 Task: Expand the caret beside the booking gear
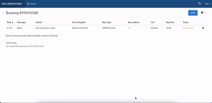click(205, 12)
